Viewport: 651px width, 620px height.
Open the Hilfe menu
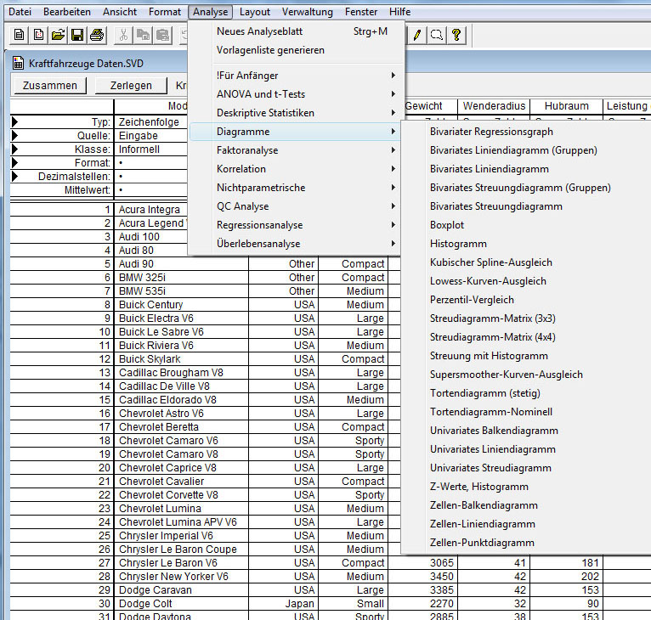[399, 12]
